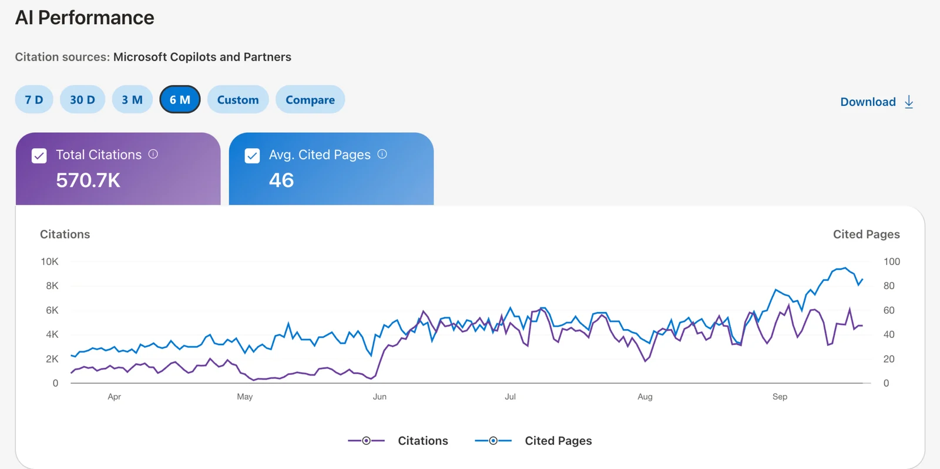Open the Total Citations info icon
Screen dimensions: 940x469
153,154
